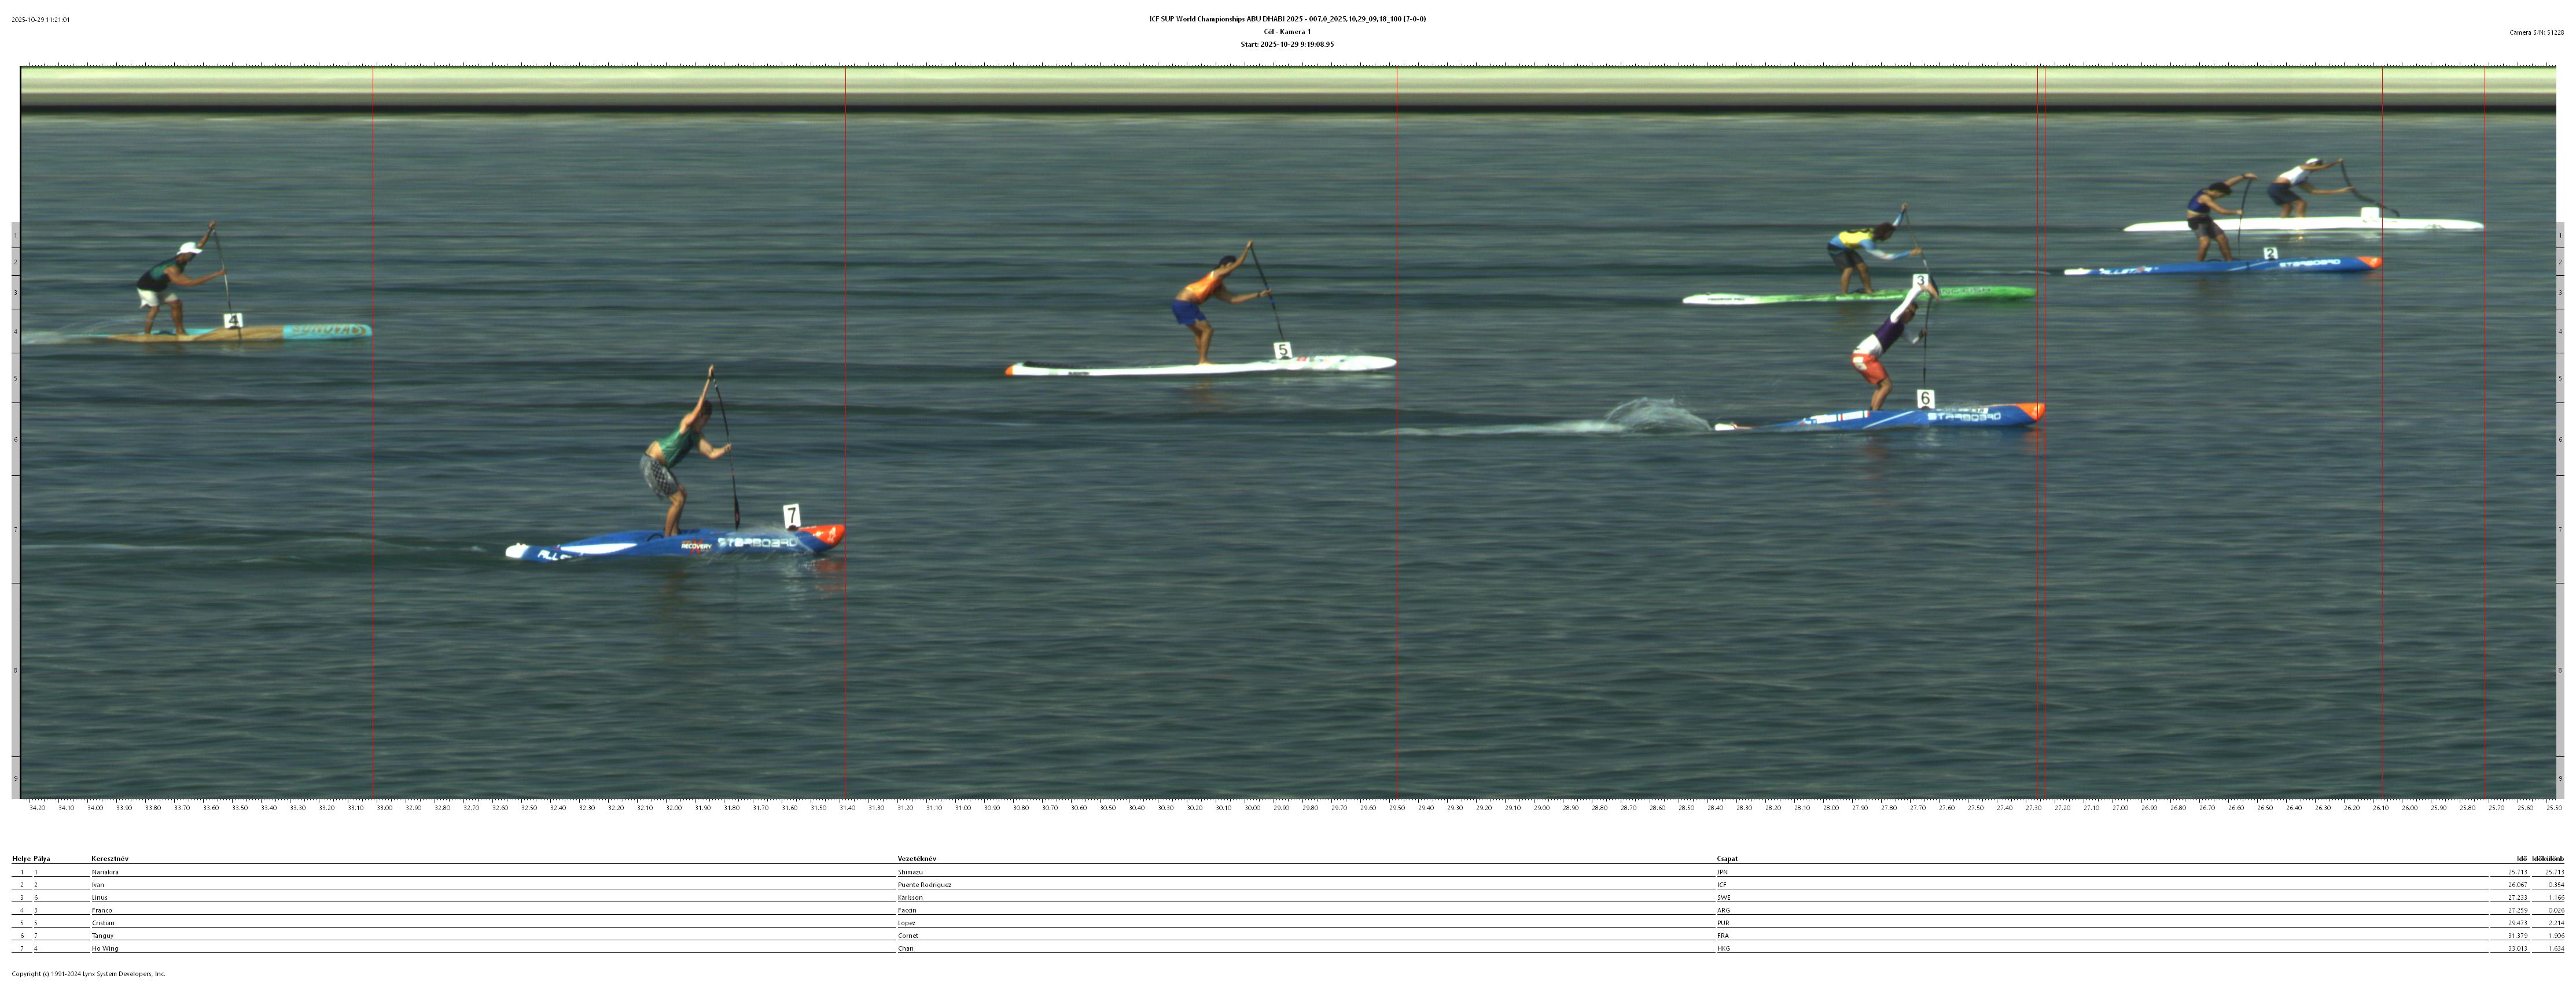Click the number 5 bib on white board
This screenshot has width=2576, height=990.
(1282, 350)
